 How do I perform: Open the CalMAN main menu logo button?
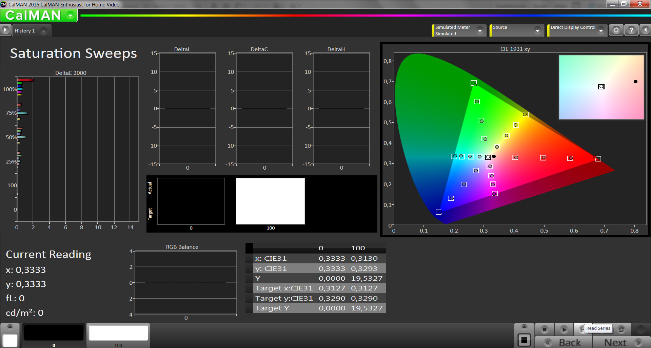tap(39, 16)
